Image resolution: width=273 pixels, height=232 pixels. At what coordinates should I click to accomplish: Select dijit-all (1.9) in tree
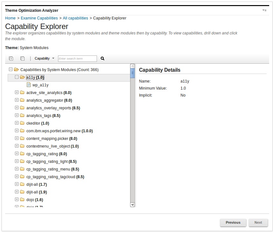[37, 192]
